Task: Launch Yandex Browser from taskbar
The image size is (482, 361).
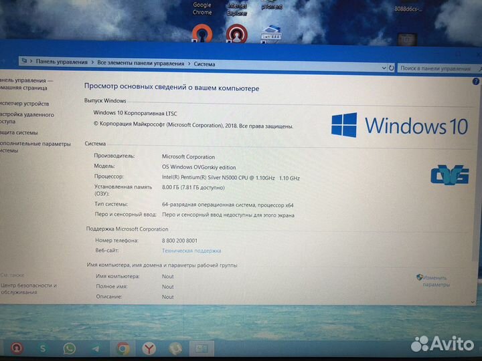Action: pyautogui.click(x=149, y=349)
